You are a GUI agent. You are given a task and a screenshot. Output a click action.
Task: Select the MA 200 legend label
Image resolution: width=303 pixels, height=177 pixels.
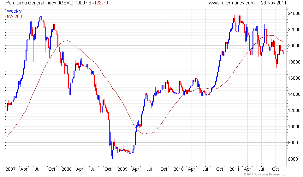pyautogui.click(x=15, y=17)
